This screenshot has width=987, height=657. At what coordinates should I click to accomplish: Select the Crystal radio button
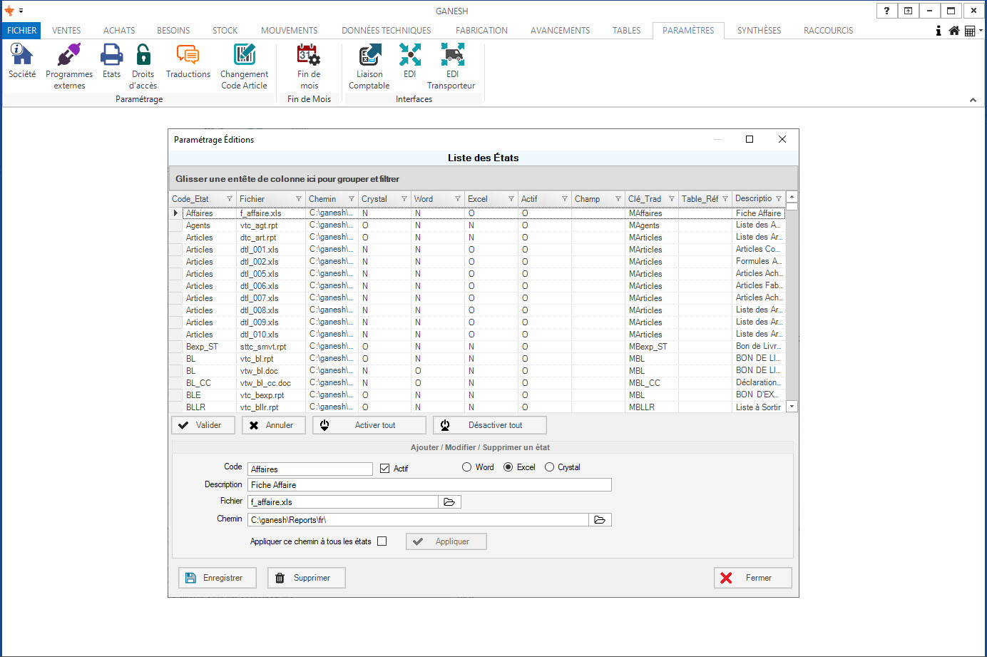[x=549, y=467]
